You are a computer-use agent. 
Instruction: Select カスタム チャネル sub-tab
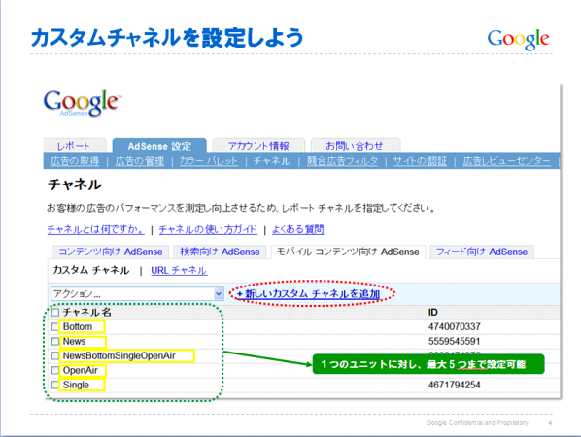tap(91, 270)
